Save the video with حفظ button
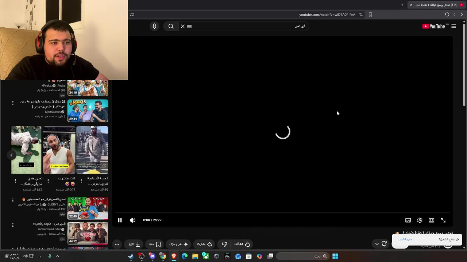The height and width of the screenshot is (262, 467). point(155,244)
